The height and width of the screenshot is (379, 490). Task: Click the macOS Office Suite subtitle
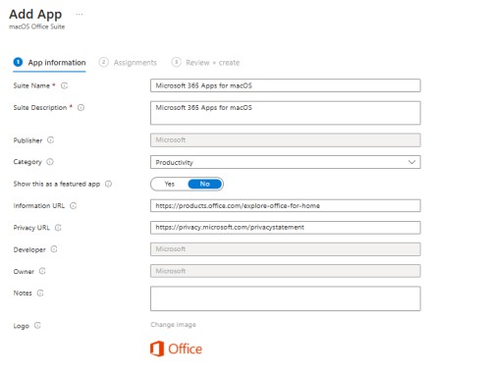point(36,27)
